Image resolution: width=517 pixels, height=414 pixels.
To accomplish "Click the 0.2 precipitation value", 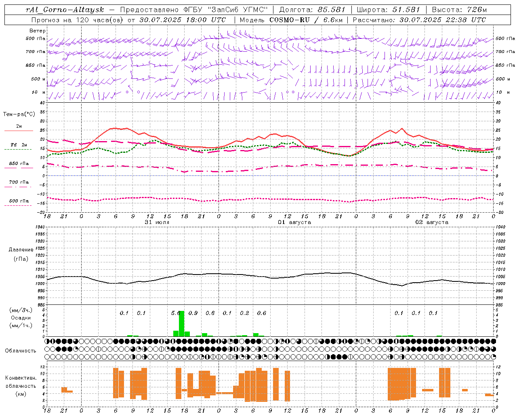I will tap(244, 313).
